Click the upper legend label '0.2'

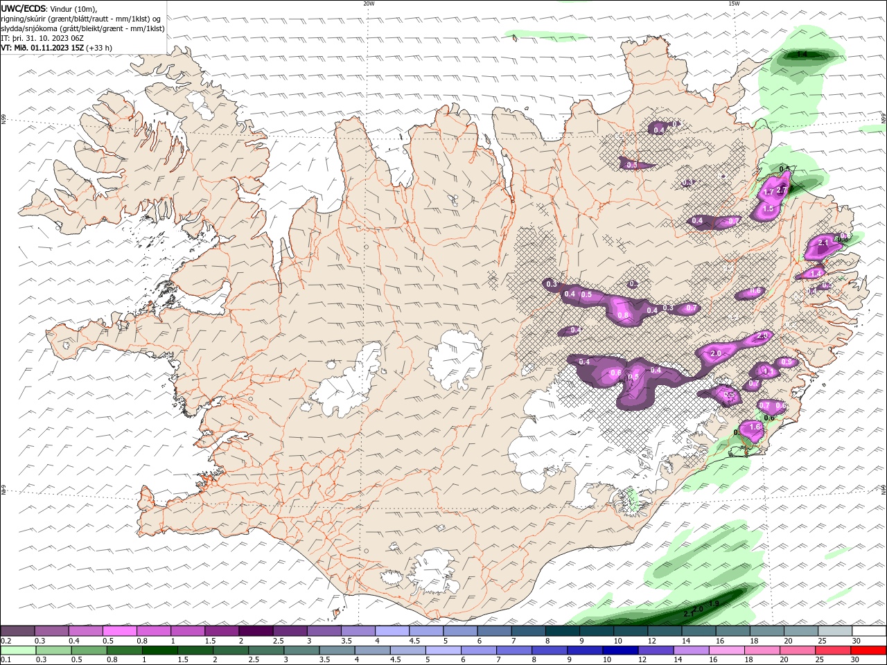tap(6, 641)
